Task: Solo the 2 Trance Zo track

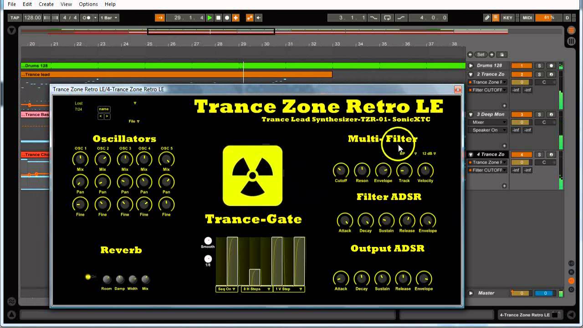Action: point(539,74)
